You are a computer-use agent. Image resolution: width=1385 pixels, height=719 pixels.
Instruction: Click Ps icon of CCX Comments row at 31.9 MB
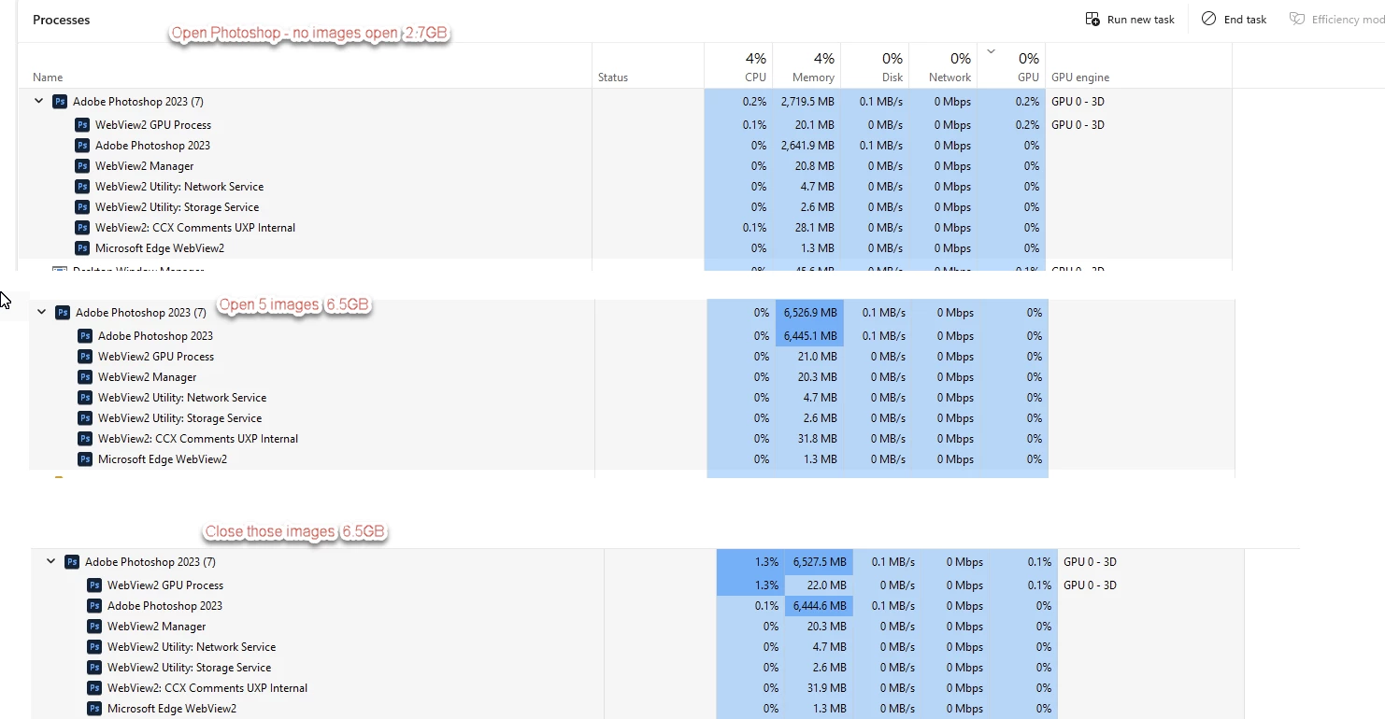coord(94,688)
